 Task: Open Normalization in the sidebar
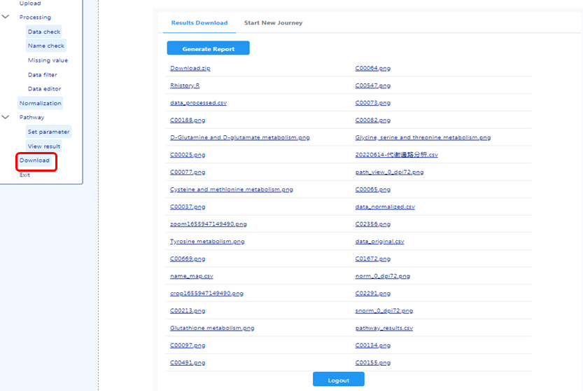coord(41,103)
